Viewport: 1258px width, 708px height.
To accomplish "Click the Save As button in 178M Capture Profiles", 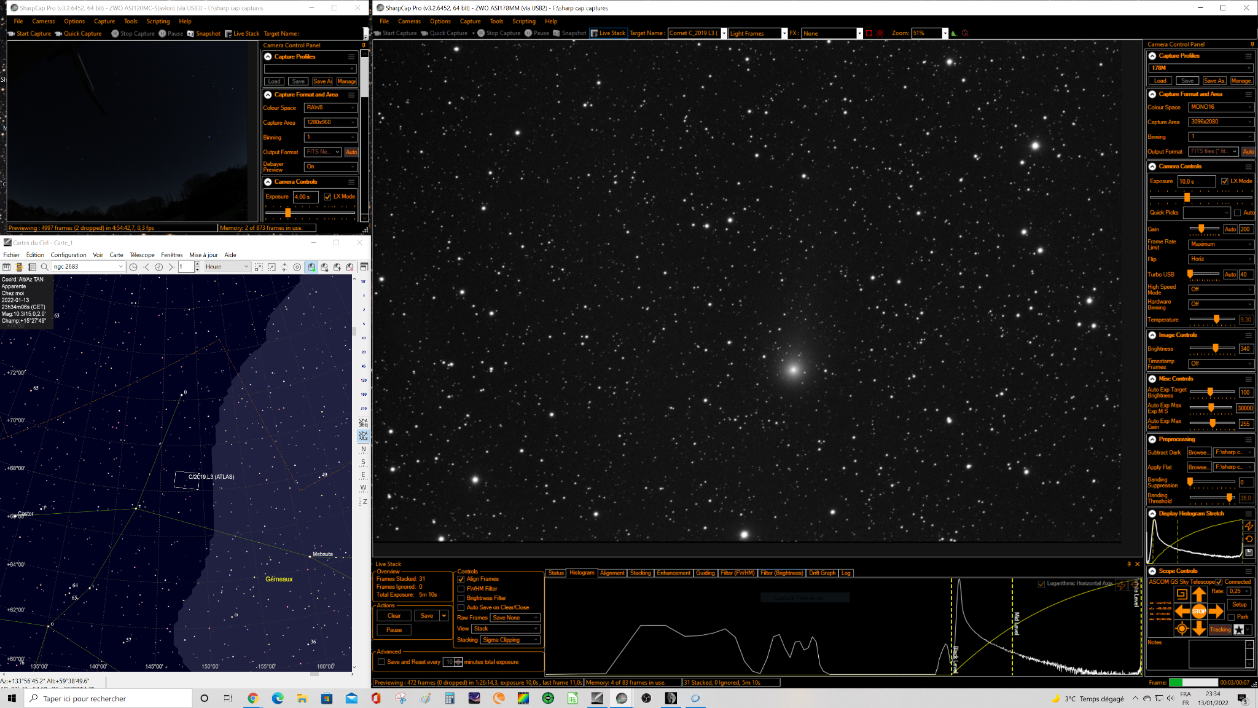I will click(x=1214, y=81).
